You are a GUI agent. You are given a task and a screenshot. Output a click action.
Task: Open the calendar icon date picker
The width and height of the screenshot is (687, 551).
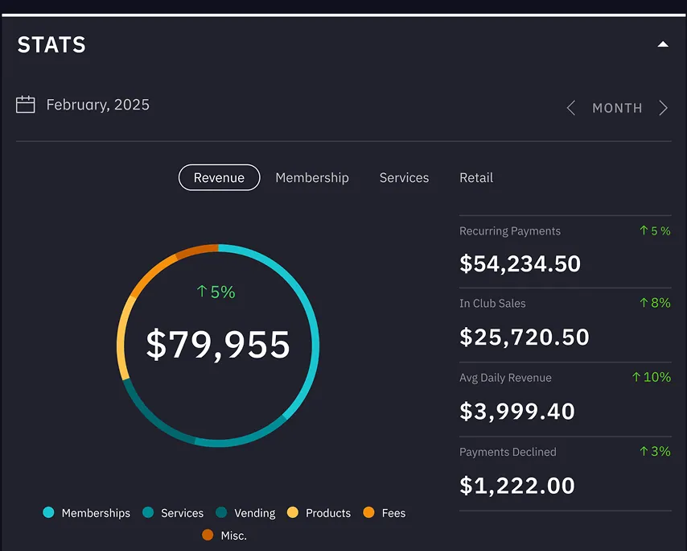pos(26,105)
